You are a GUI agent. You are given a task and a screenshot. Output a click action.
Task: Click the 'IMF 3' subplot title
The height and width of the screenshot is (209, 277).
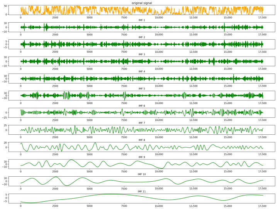[x=142, y=54]
